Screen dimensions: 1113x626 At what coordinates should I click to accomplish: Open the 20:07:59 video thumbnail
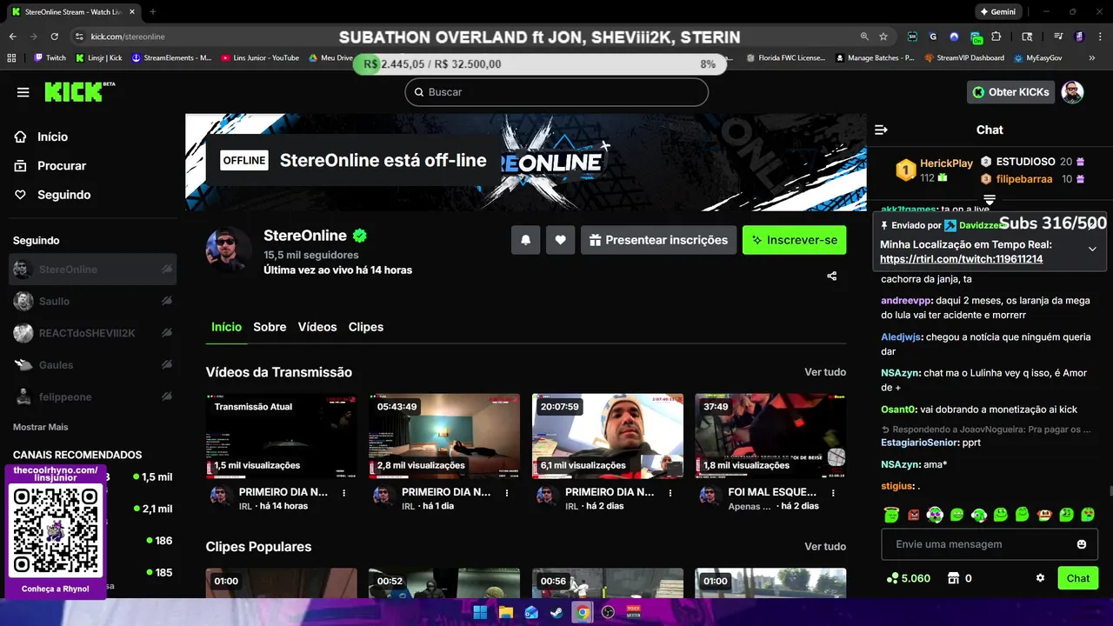[607, 436]
